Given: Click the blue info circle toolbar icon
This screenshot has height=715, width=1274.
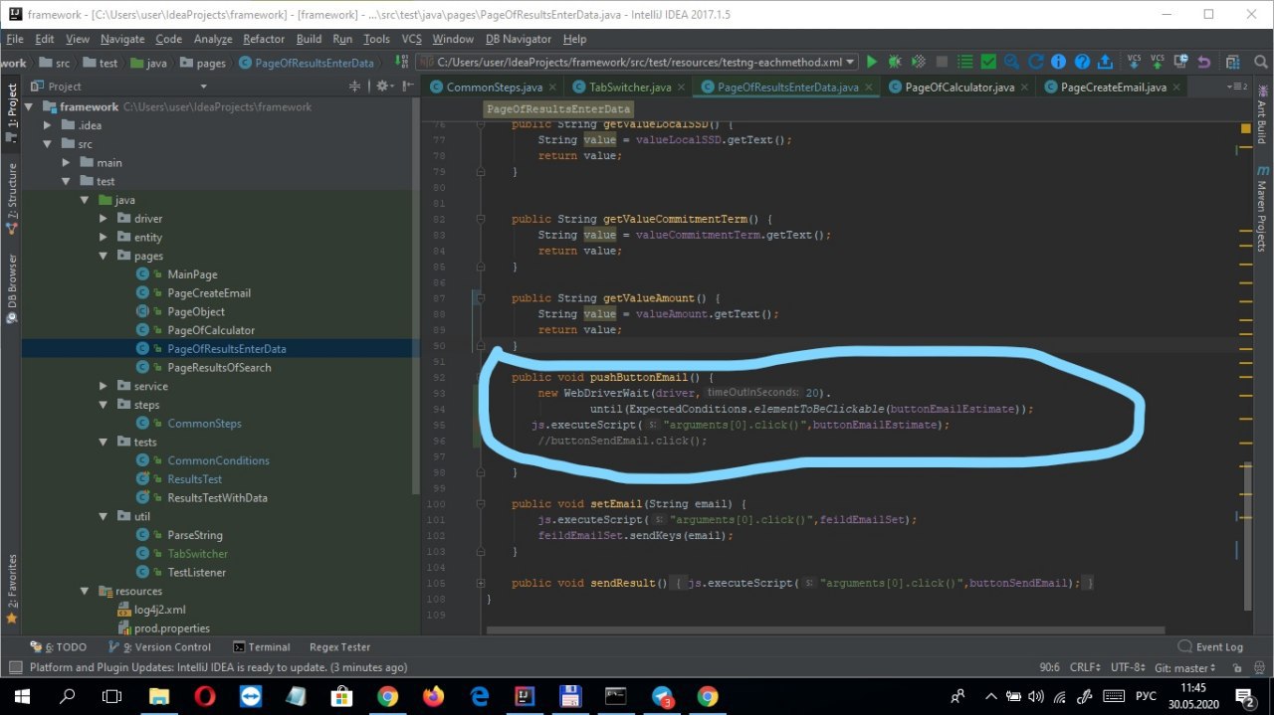Looking at the screenshot, I should pyautogui.click(x=1058, y=62).
